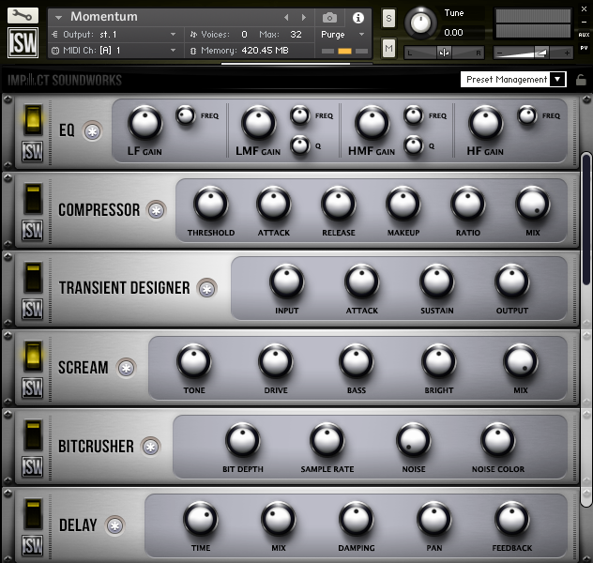
Task: Click the pan center icon
Action: pyautogui.click(x=444, y=53)
